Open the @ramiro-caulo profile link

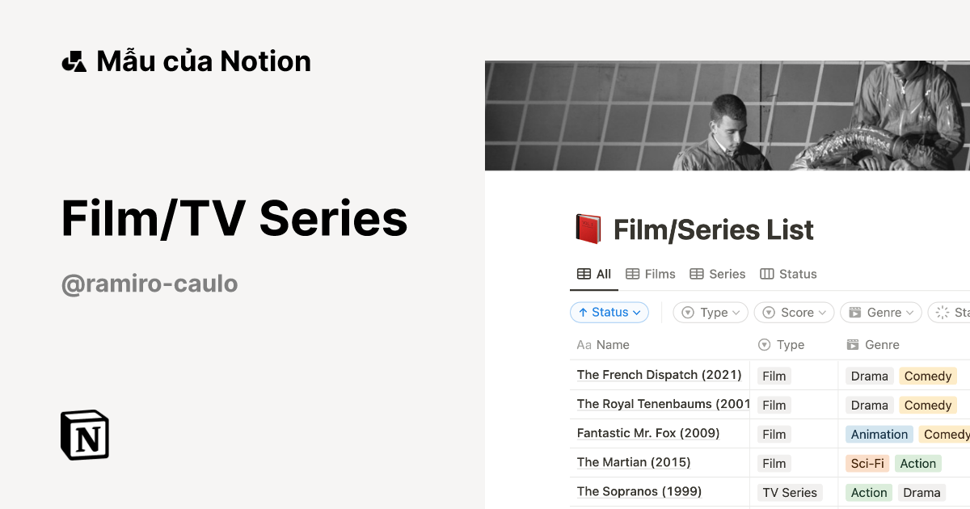click(x=149, y=283)
